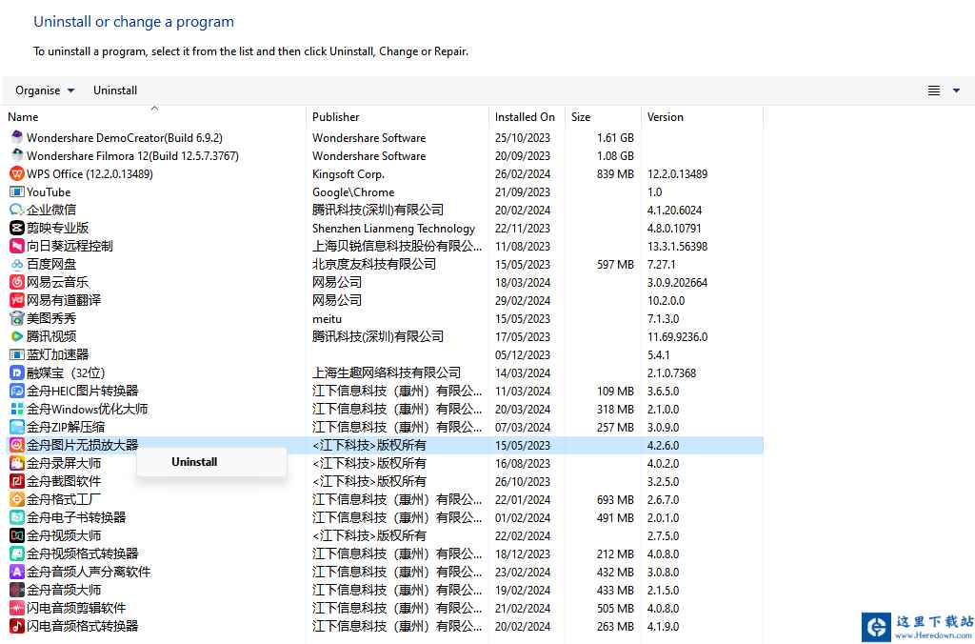
Task: Click the 剪映专业版 icon
Action: pyautogui.click(x=17, y=228)
